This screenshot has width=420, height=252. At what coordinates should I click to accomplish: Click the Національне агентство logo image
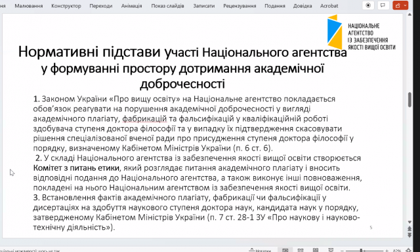[362, 32]
